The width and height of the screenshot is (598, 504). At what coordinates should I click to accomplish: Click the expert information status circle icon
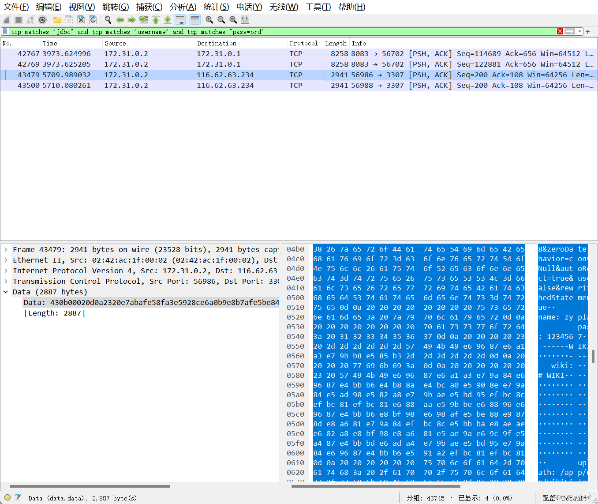[x=7, y=497]
